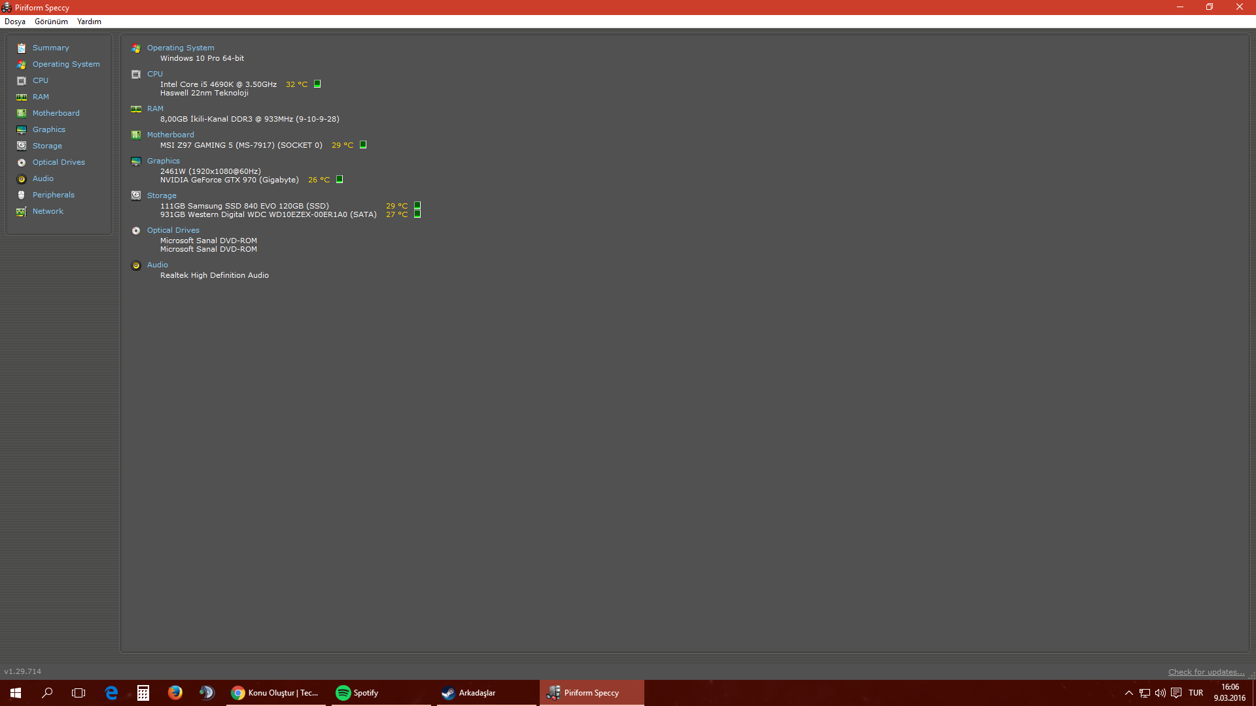This screenshot has height=706, width=1256.
Task: Click the Check for updates link
Action: click(x=1206, y=672)
